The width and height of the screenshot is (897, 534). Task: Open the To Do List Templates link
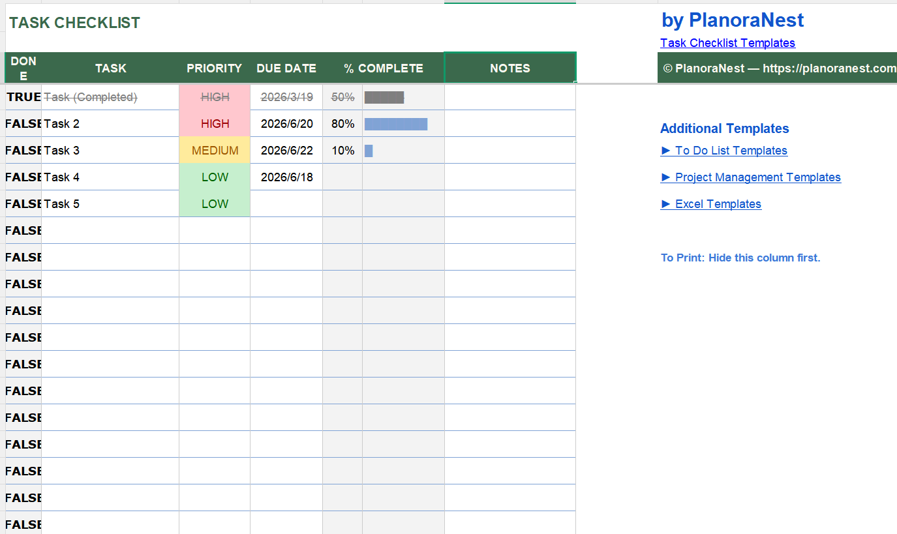[x=724, y=151]
